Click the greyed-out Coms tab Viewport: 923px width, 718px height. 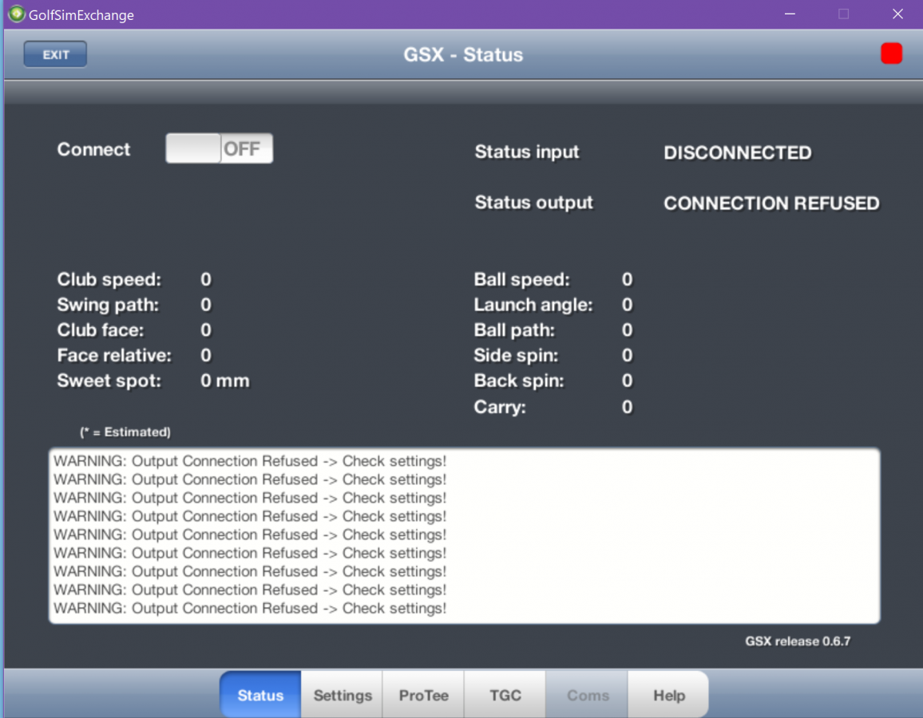coord(588,695)
